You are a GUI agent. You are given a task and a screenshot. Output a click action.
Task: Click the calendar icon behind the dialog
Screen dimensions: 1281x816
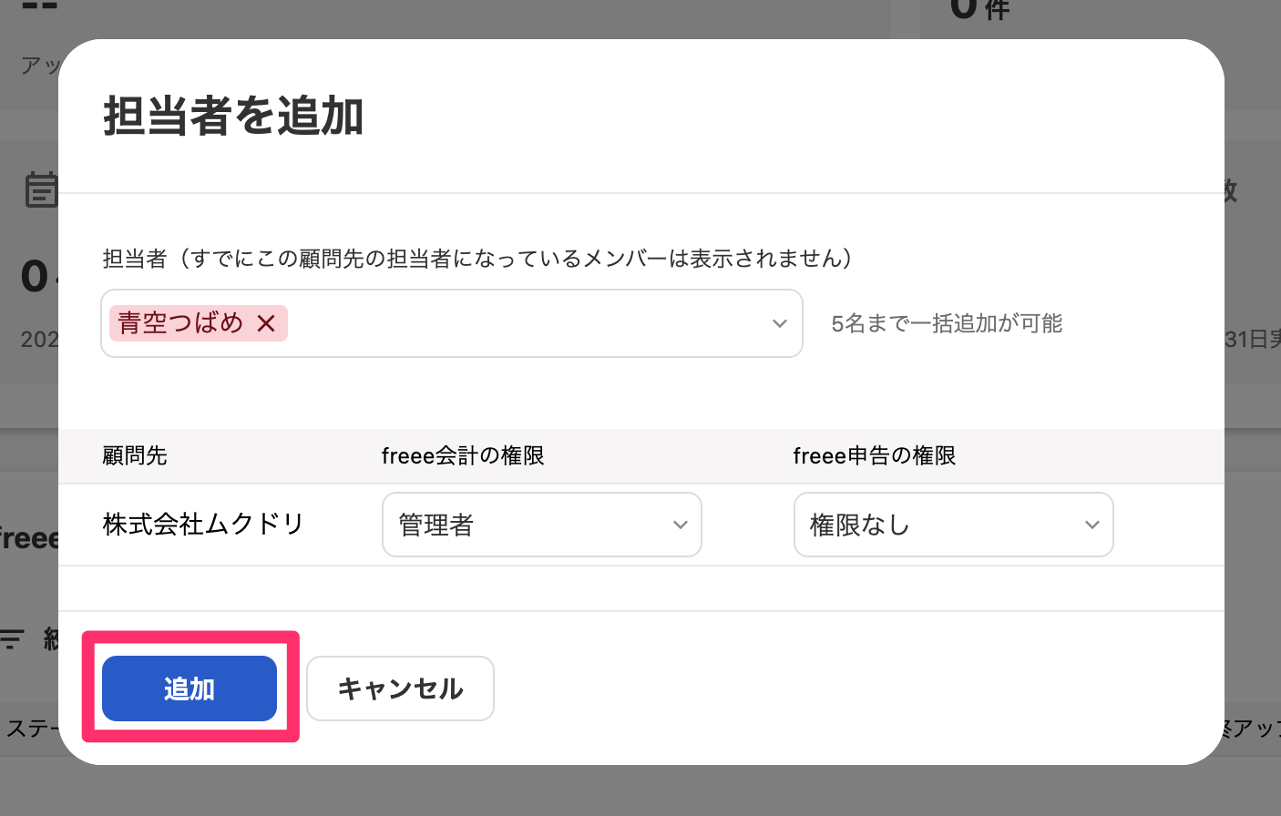[40, 189]
